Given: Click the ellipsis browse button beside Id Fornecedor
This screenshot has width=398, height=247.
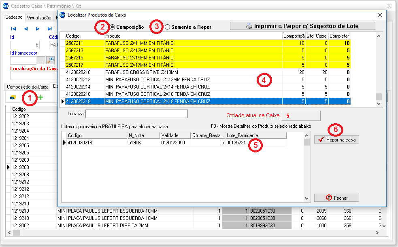Looking at the screenshot, I should click(x=41, y=60).
